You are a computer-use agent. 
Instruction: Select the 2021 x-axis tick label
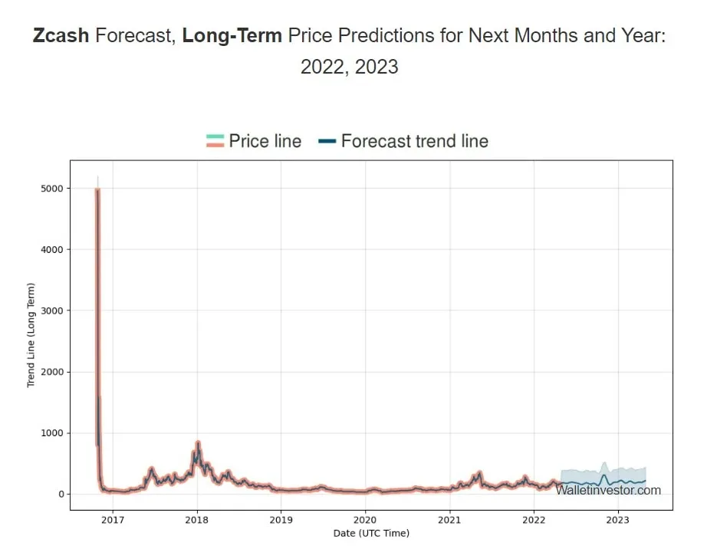449,520
